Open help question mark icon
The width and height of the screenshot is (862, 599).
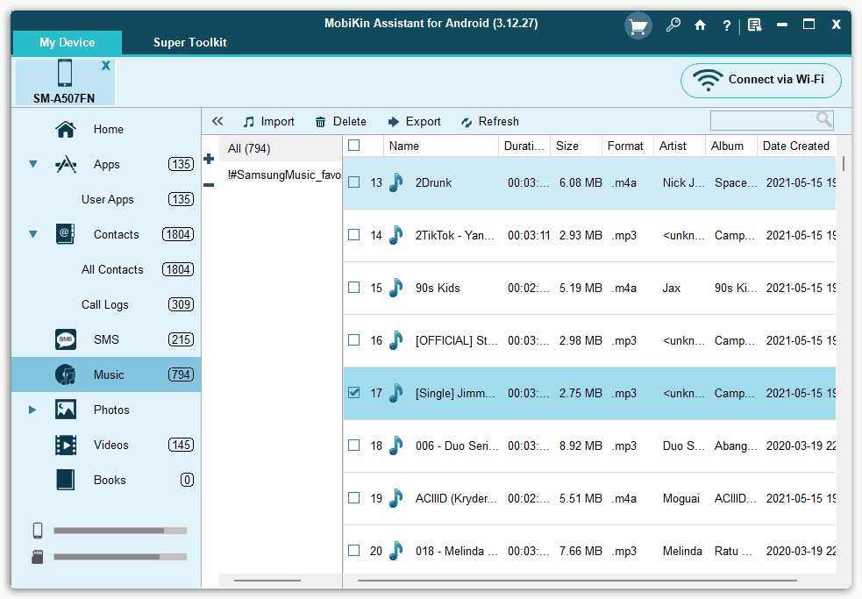click(726, 25)
